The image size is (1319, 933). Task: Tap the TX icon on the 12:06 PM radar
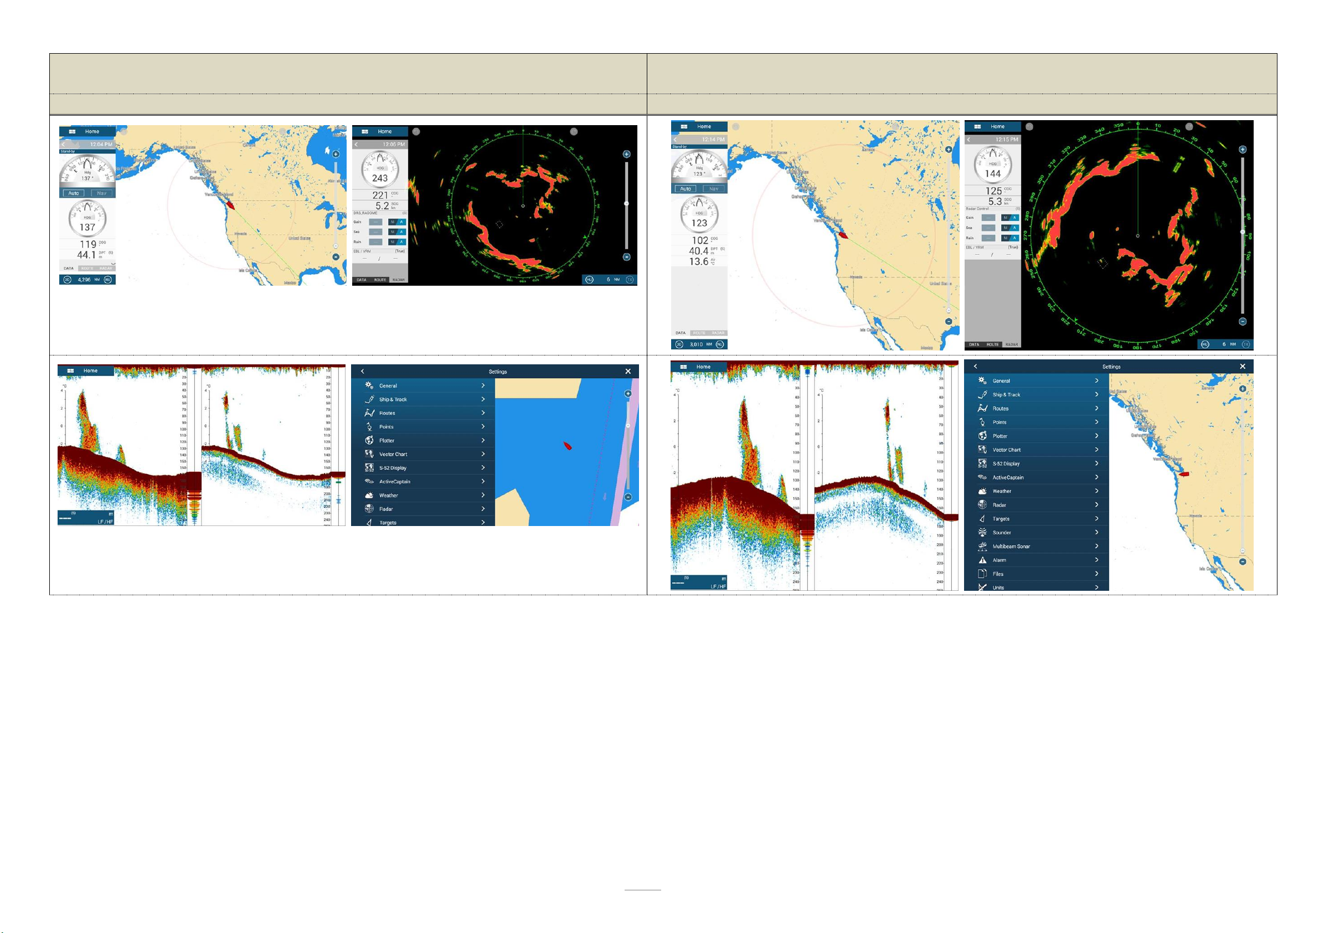[x=630, y=280]
